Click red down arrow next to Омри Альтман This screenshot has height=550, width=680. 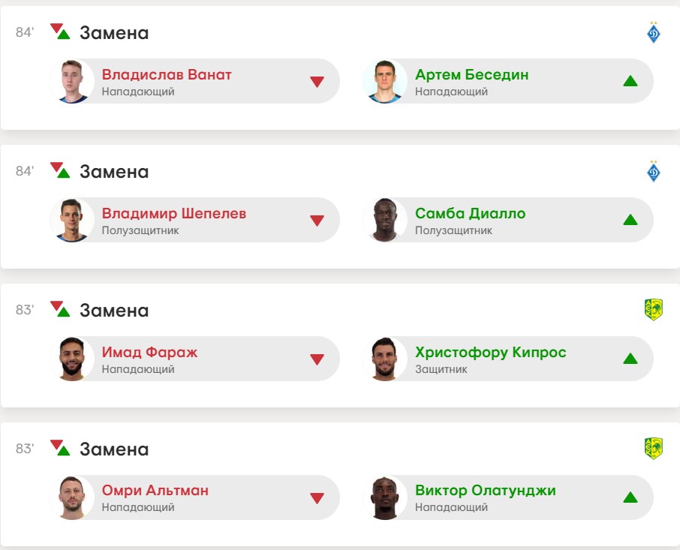point(317,498)
